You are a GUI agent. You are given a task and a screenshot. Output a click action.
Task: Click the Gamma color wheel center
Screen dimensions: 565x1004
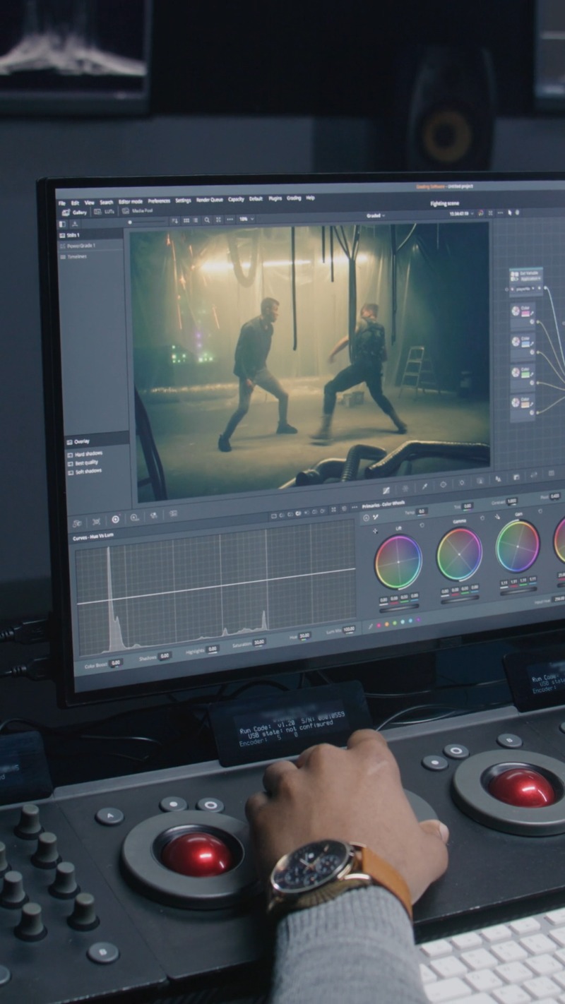click(459, 554)
